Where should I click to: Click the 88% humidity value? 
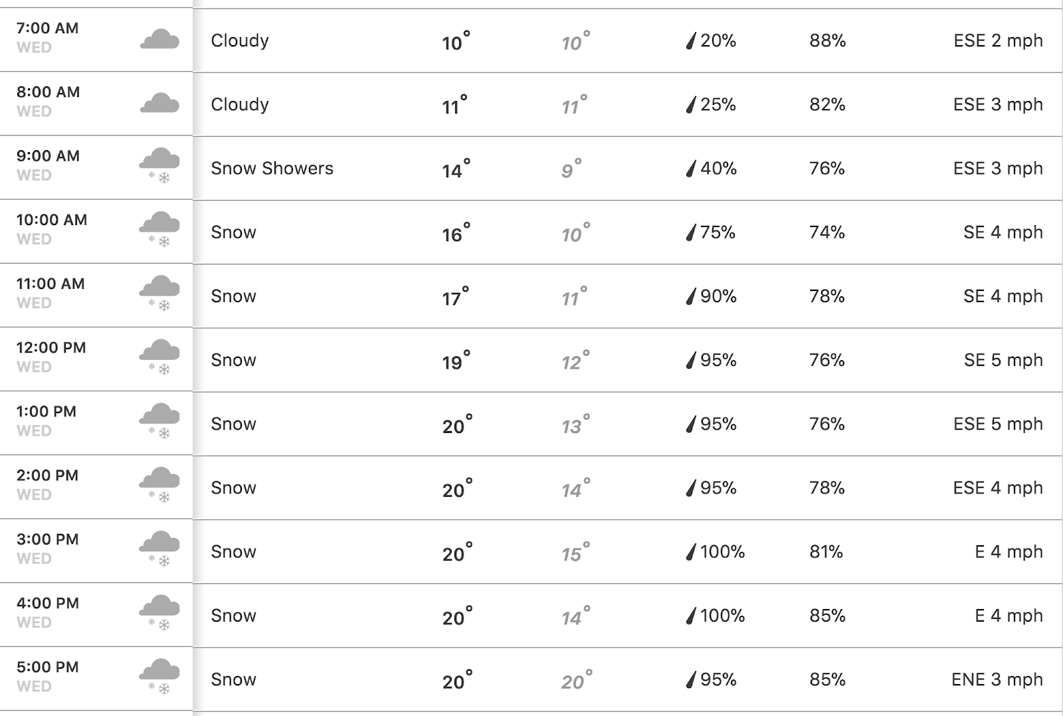point(828,41)
